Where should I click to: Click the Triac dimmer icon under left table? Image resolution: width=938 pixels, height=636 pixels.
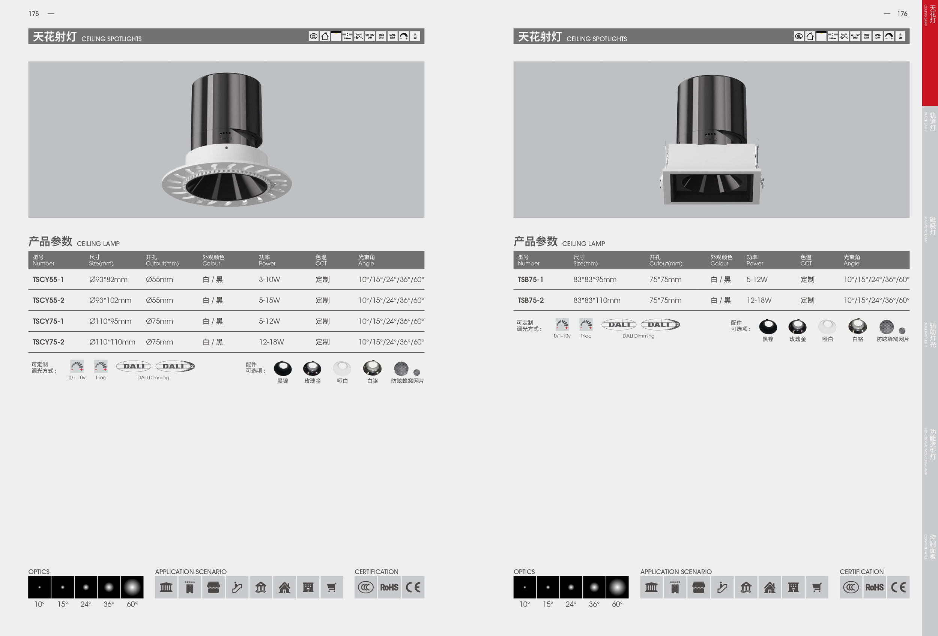[x=101, y=367]
